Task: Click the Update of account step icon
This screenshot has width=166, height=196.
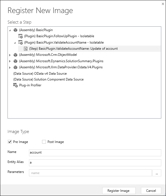Action: click(26, 49)
